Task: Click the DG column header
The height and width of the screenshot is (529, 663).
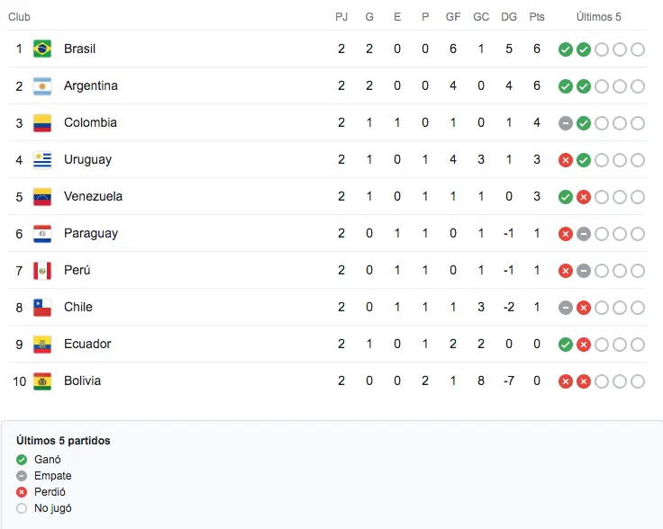Action: click(509, 17)
